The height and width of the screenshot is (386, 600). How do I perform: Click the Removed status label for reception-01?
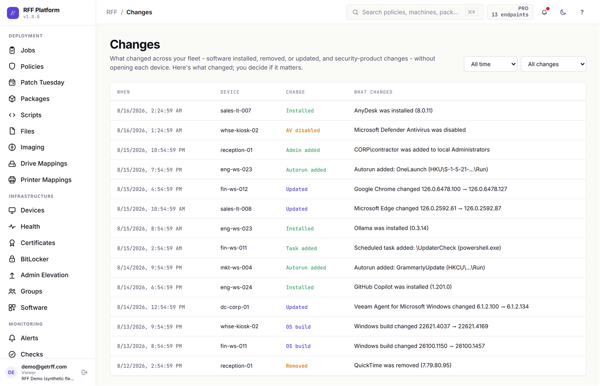point(297,366)
